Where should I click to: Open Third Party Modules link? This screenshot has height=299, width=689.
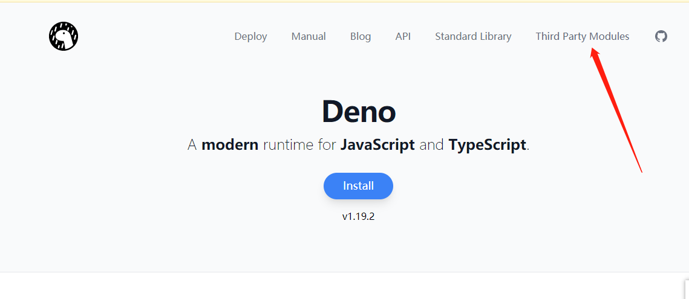(582, 36)
